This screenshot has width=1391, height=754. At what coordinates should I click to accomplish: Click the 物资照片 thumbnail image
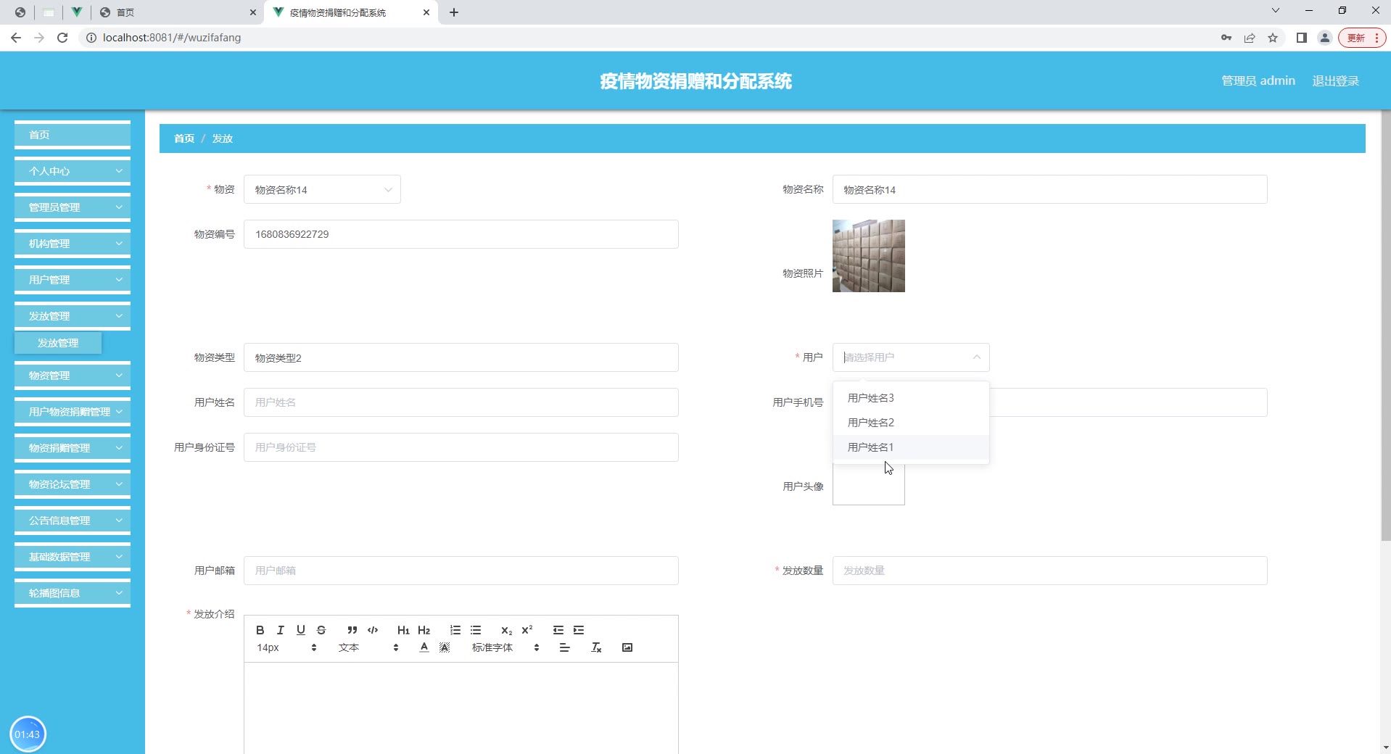coord(869,256)
